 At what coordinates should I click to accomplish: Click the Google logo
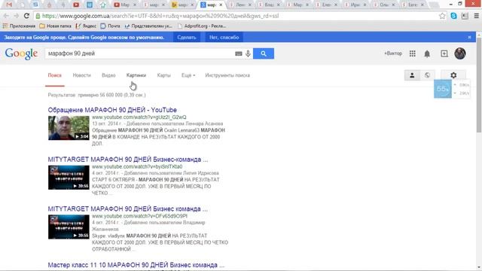pyautogui.click(x=21, y=53)
